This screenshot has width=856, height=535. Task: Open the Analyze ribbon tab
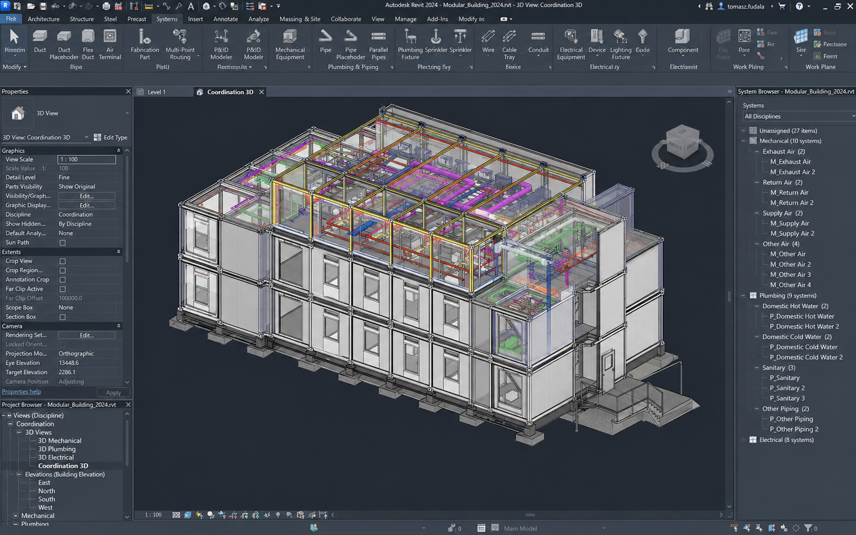coord(259,19)
